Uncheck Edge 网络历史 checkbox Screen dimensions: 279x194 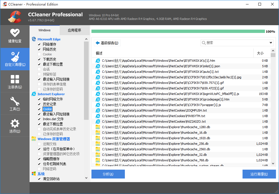tap(39, 49)
